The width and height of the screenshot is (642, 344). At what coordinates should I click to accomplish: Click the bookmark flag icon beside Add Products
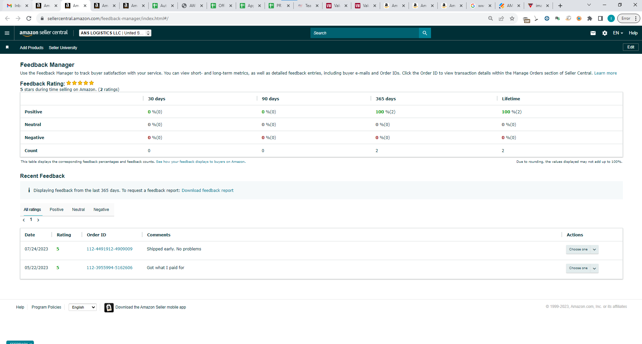tap(7, 47)
